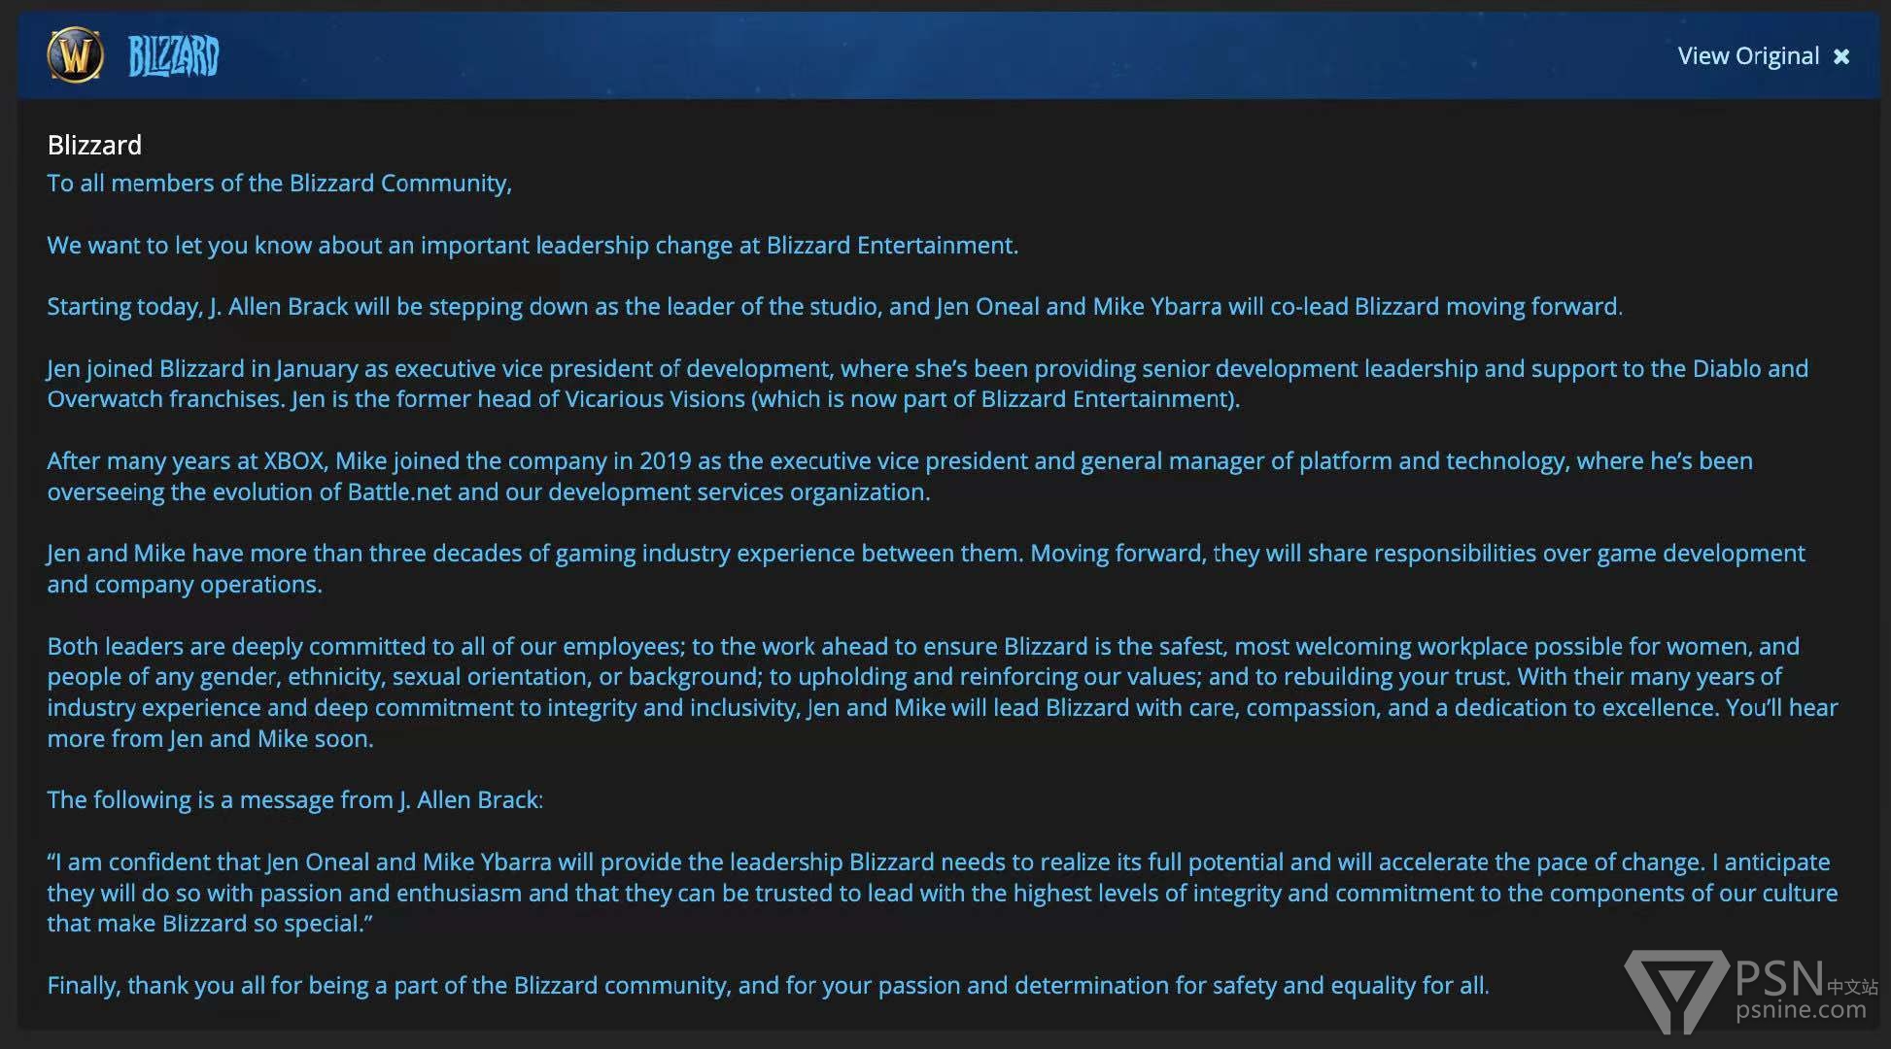Open the View Original link

pos(1747,56)
